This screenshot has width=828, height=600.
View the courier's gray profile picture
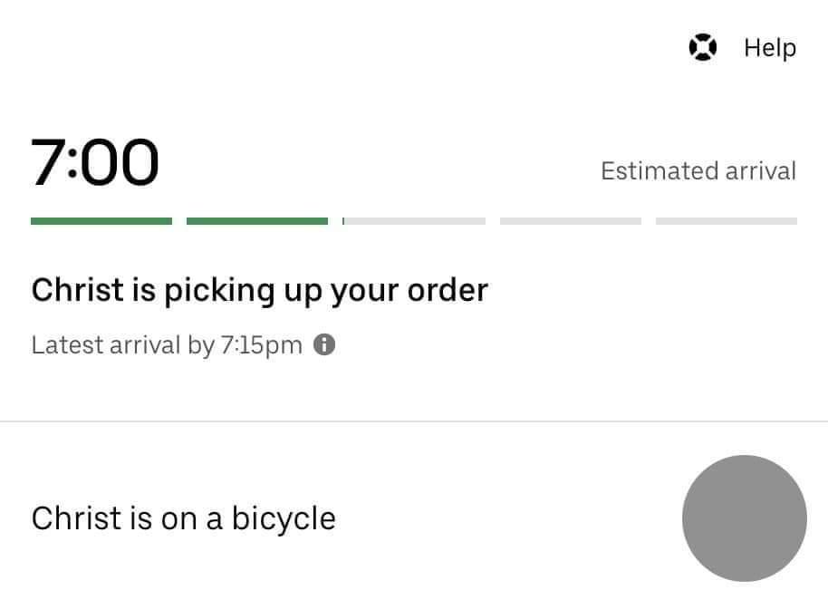pos(745,518)
